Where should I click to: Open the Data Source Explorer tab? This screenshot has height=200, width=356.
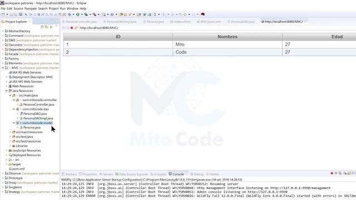[x=132, y=174]
